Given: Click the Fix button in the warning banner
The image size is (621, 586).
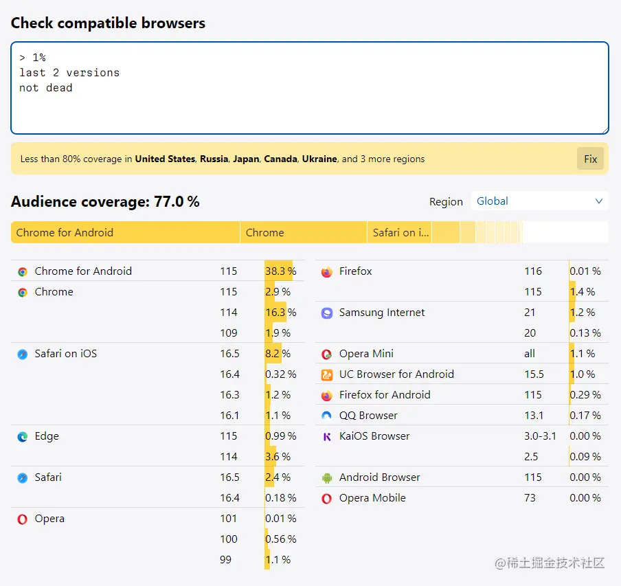Looking at the screenshot, I should pos(590,159).
